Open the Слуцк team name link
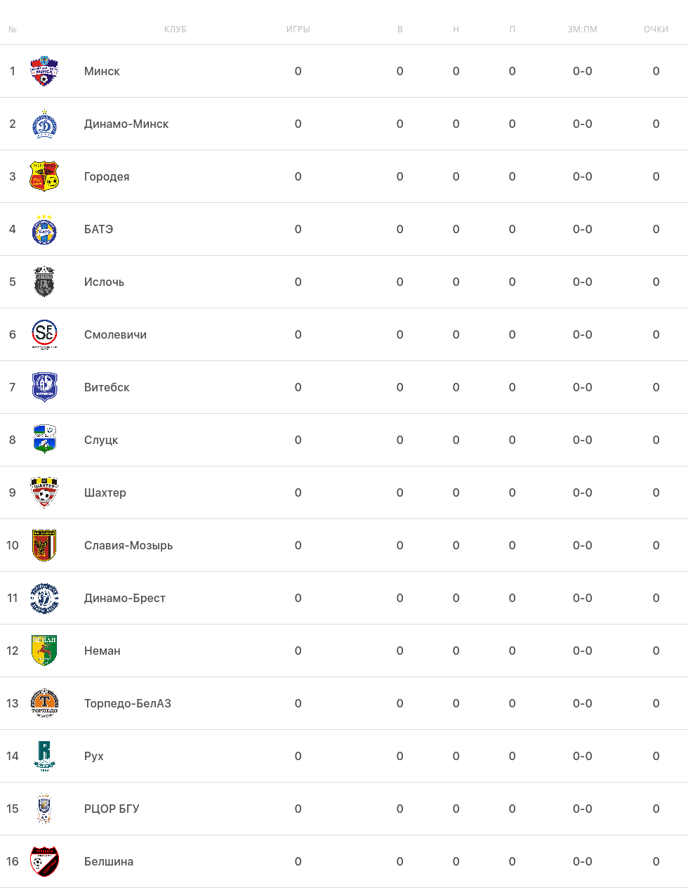This screenshot has height=888, width=688. (101, 440)
